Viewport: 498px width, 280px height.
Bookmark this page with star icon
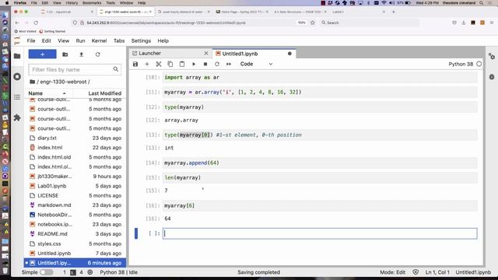pyautogui.click(x=313, y=23)
